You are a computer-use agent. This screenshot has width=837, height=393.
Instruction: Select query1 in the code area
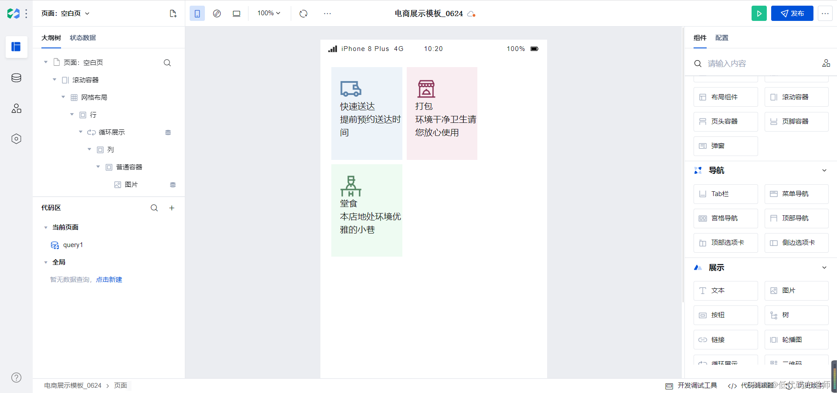pyautogui.click(x=73, y=245)
